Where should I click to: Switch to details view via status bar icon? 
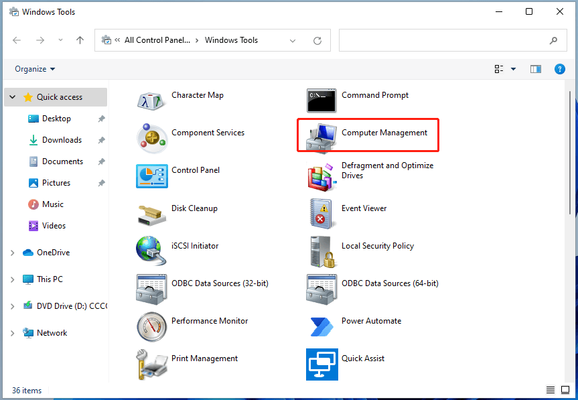pos(550,389)
